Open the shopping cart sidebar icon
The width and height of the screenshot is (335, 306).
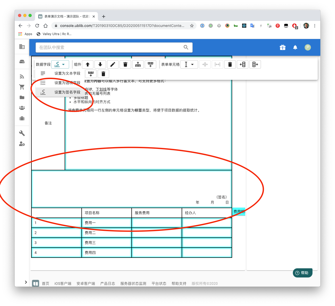point(22,87)
